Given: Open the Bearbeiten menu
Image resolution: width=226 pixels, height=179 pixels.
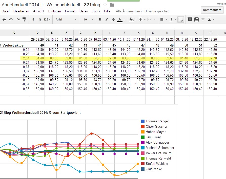Looking at the screenshot, I should coord(21,11).
